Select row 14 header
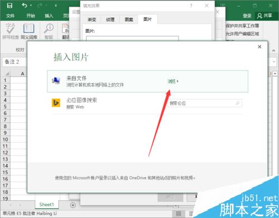 coord(5,165)
